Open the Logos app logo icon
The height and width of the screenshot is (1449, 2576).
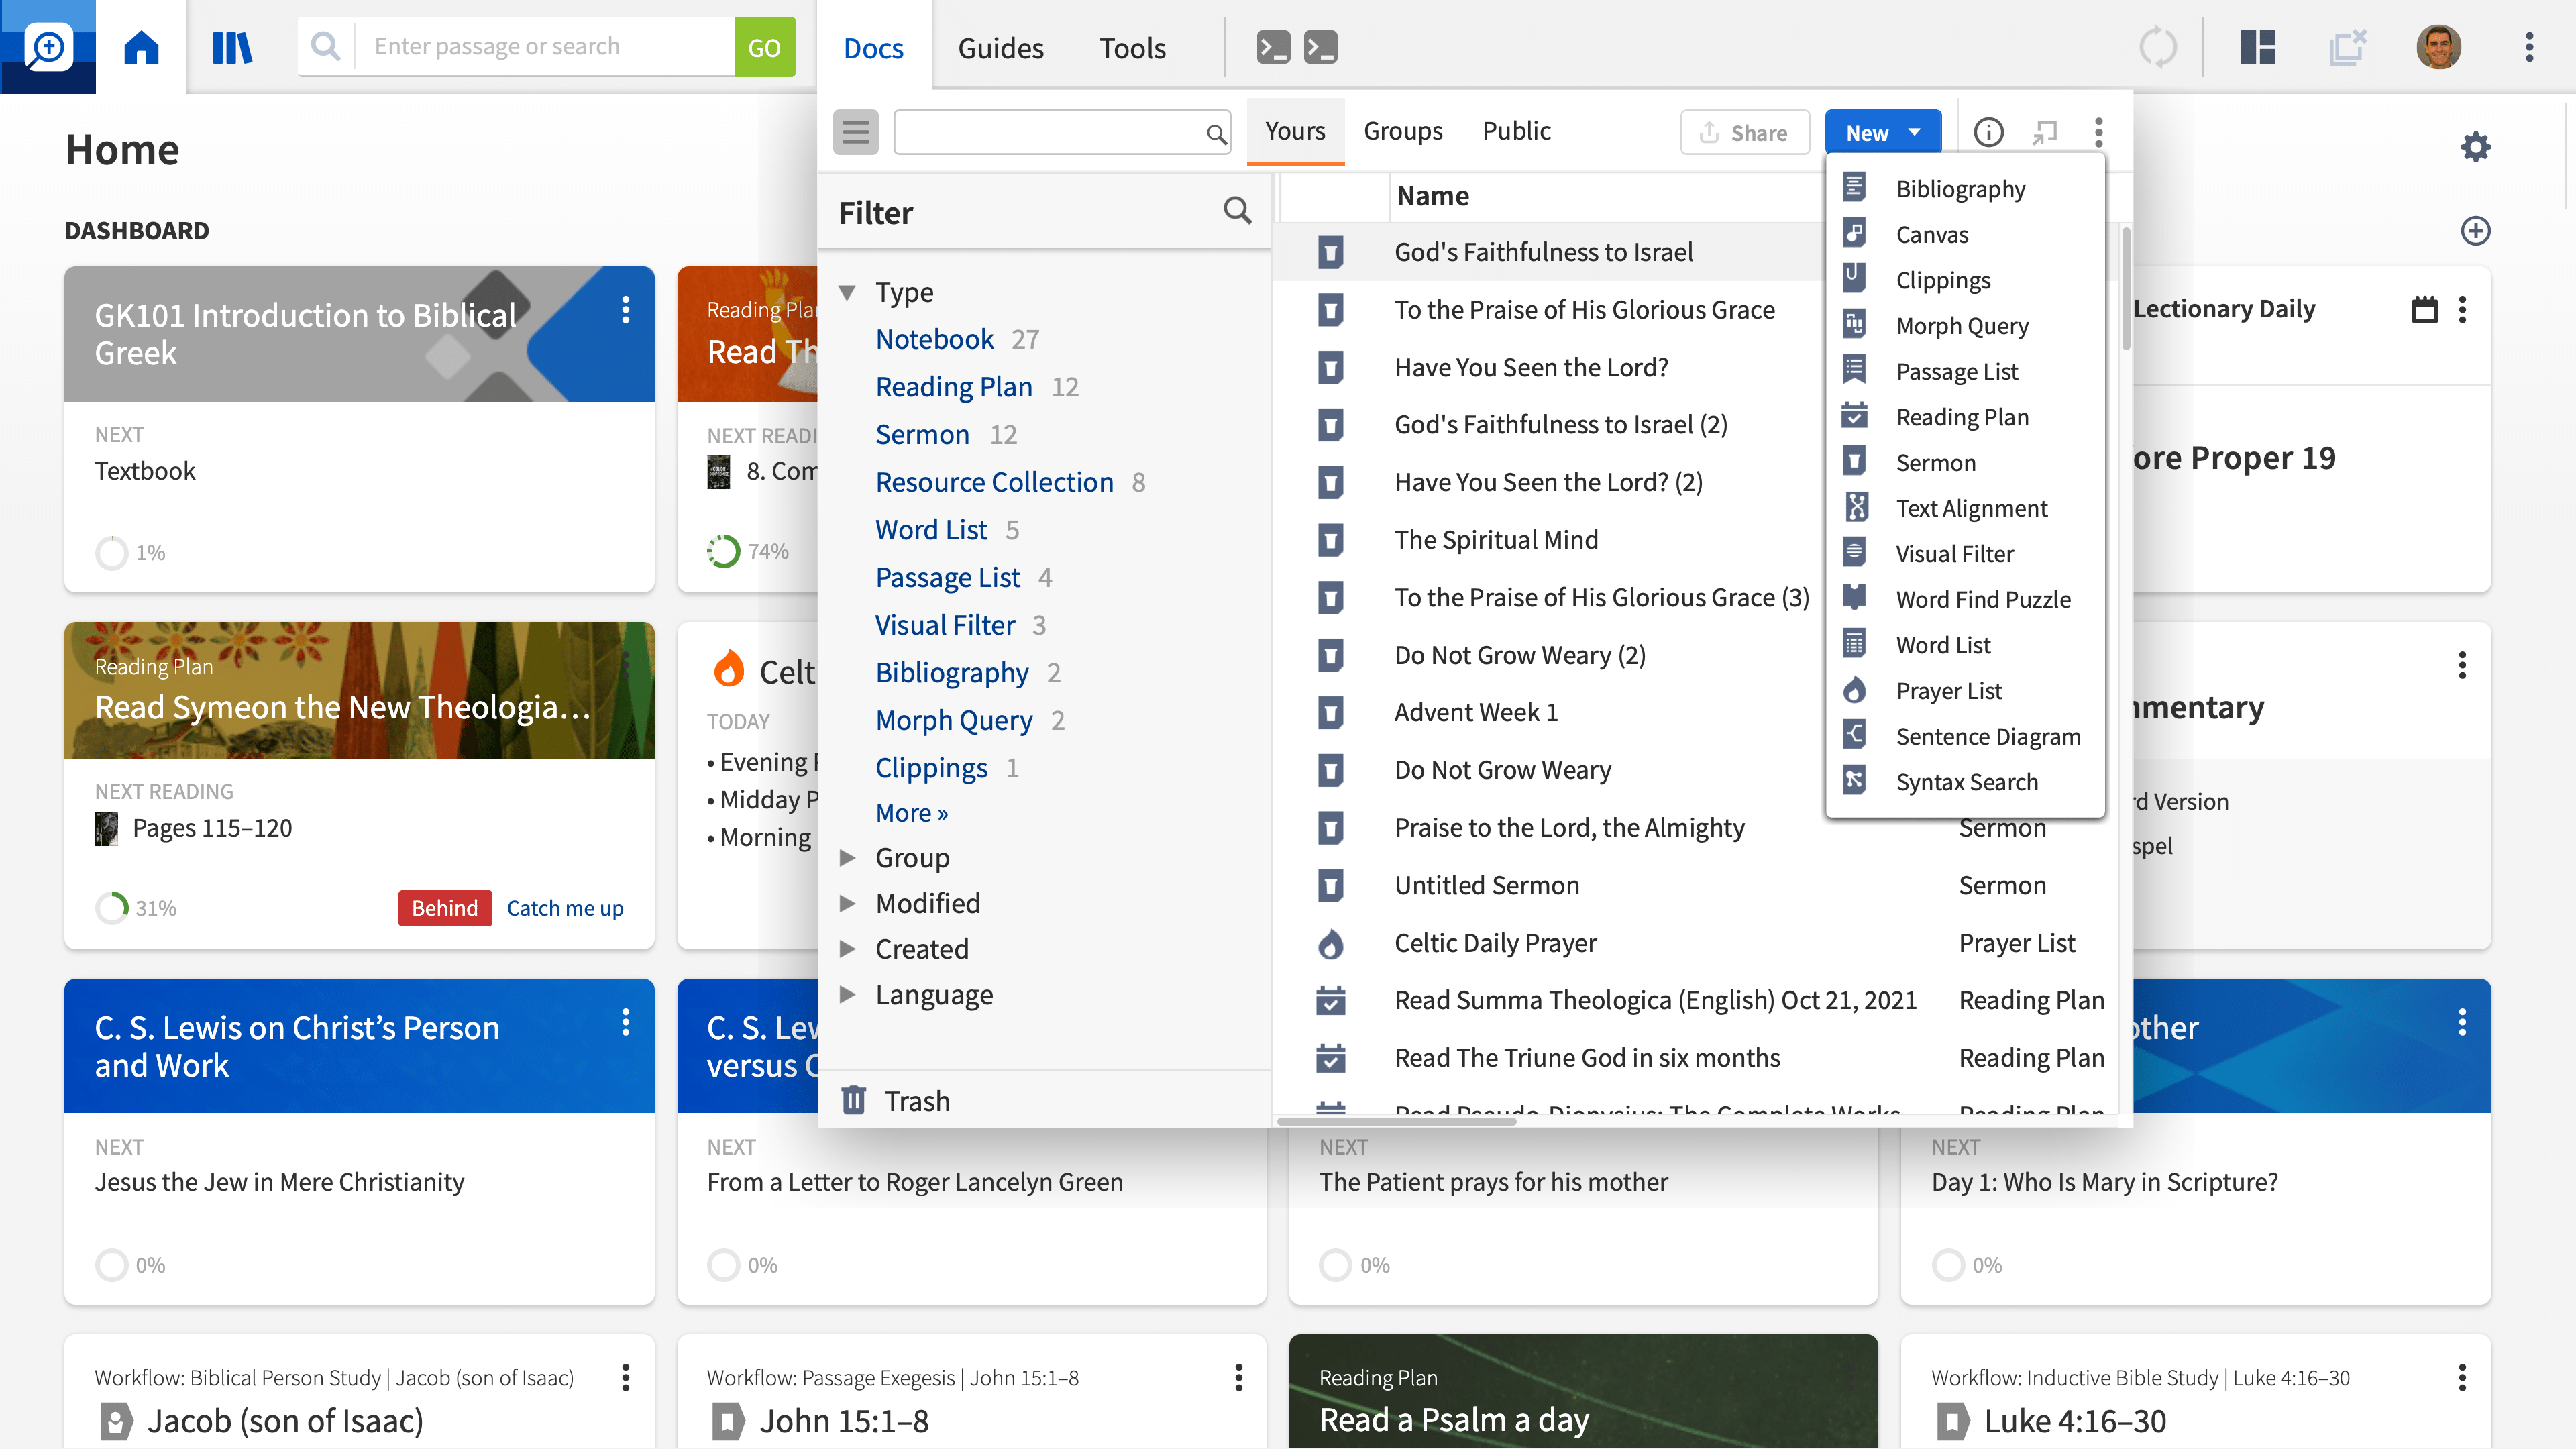click(x=48, y=47)
